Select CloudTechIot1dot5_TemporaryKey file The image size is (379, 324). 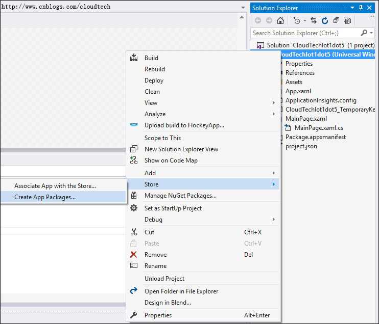[x=330, y=110]
